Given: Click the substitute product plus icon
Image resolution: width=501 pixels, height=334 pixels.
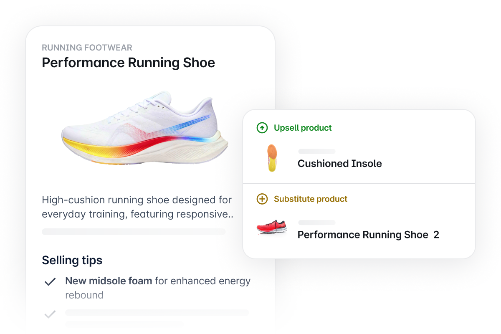Looking at the screenshot, I should (x=262, y=199).
